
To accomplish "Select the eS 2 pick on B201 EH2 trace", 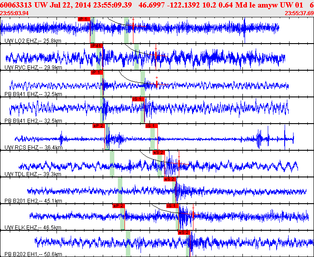I will point(170,179).
